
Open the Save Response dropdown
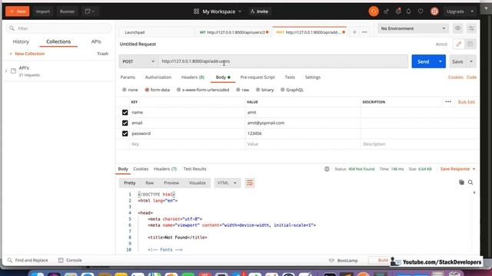coord(458,169)
